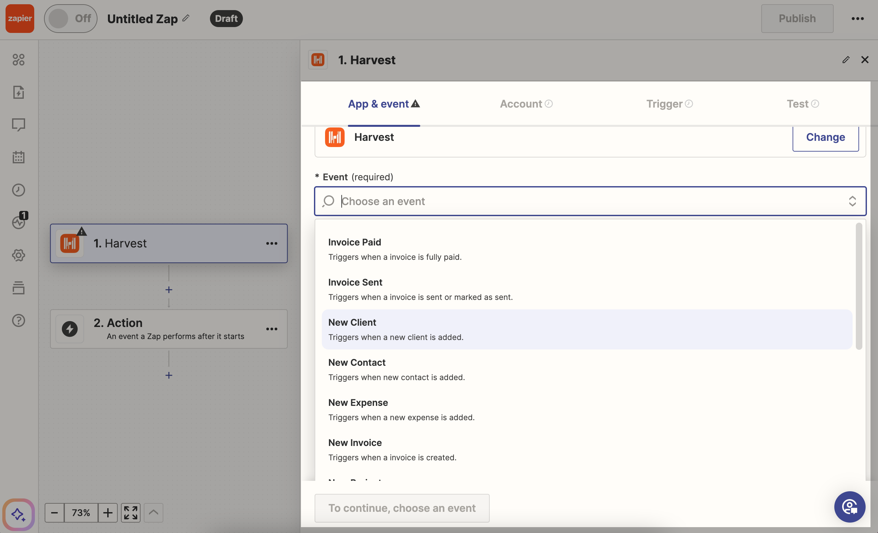
Task: Open the help question mark icon
Action: click(19, 320)
